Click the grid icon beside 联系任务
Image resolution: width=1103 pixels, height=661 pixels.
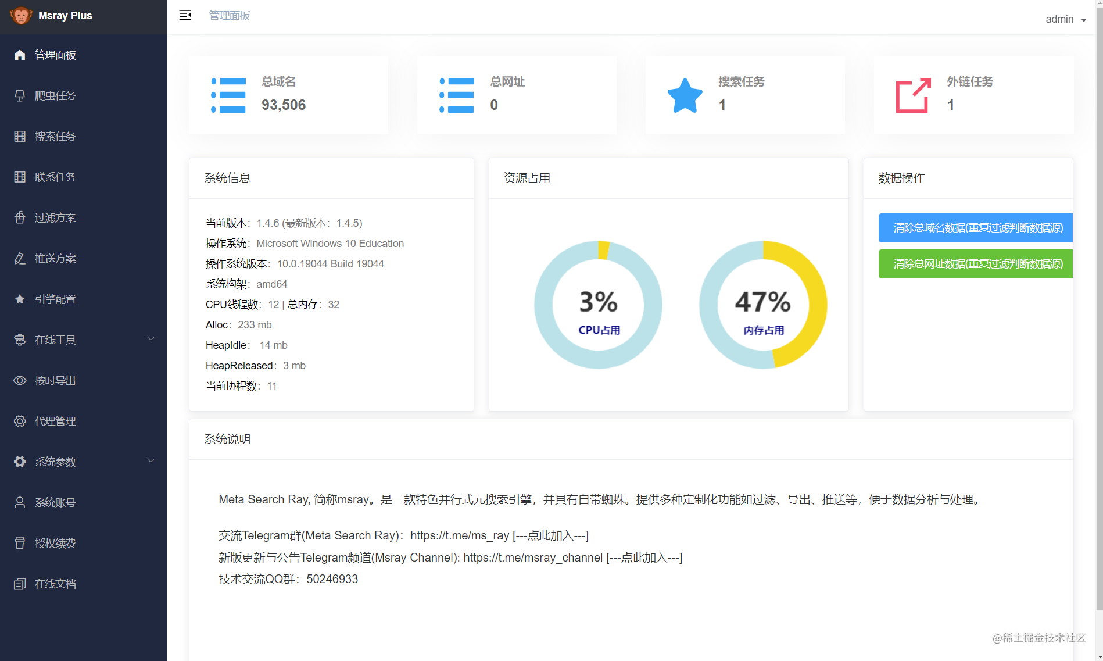click(20, 177)
